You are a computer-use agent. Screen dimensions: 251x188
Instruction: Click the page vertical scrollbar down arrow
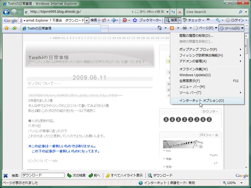(x=246, y=167)
